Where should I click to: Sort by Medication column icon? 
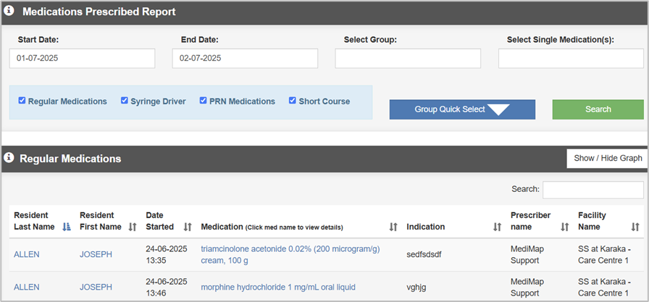coord(393,227)
